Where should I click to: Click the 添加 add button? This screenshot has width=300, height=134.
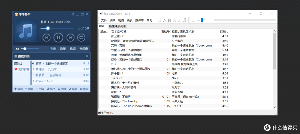click(x=18, y=89)
